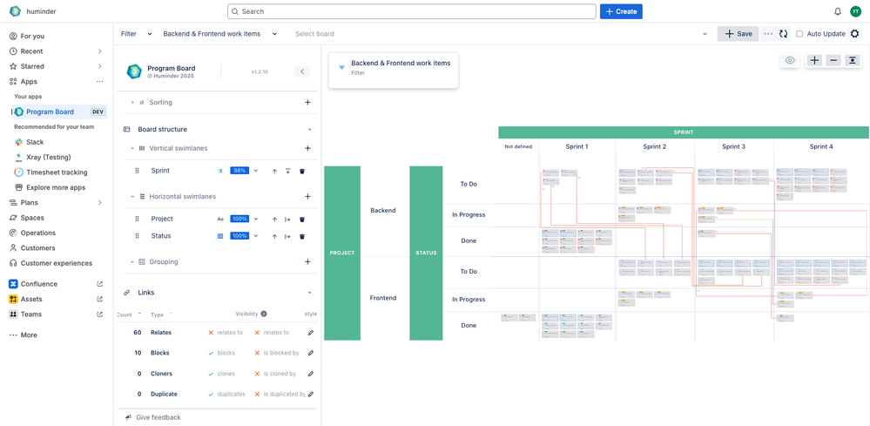Toggle 'duplicates' link visibility

(x=211, y=395)
